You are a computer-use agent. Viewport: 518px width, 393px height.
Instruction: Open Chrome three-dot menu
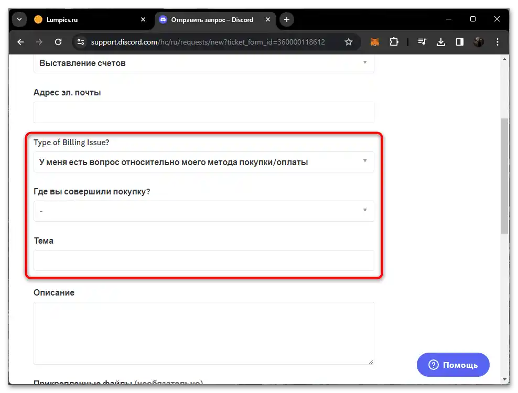pyautogui.click(x=497, y=42)
